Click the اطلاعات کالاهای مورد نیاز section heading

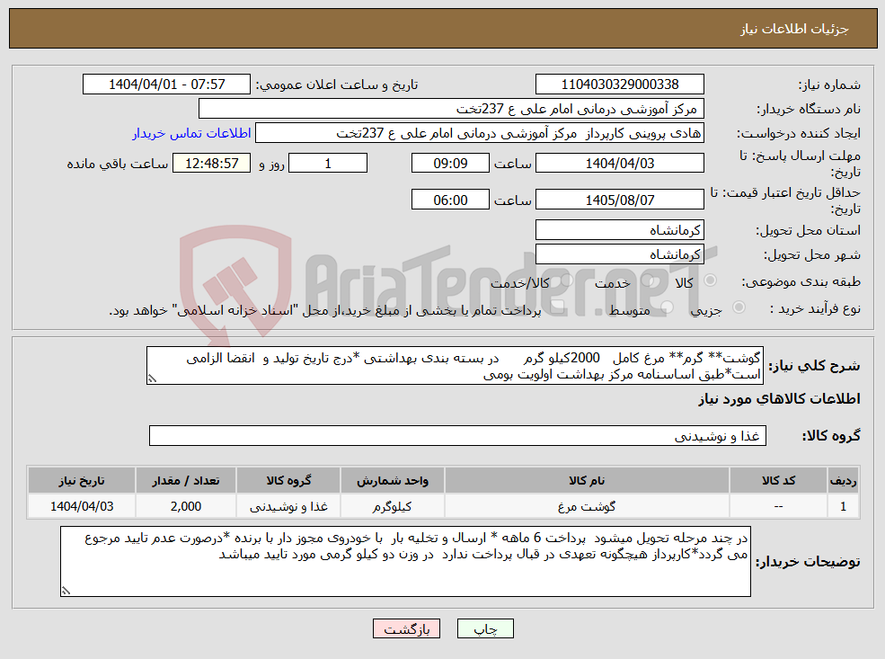[779, 399]
